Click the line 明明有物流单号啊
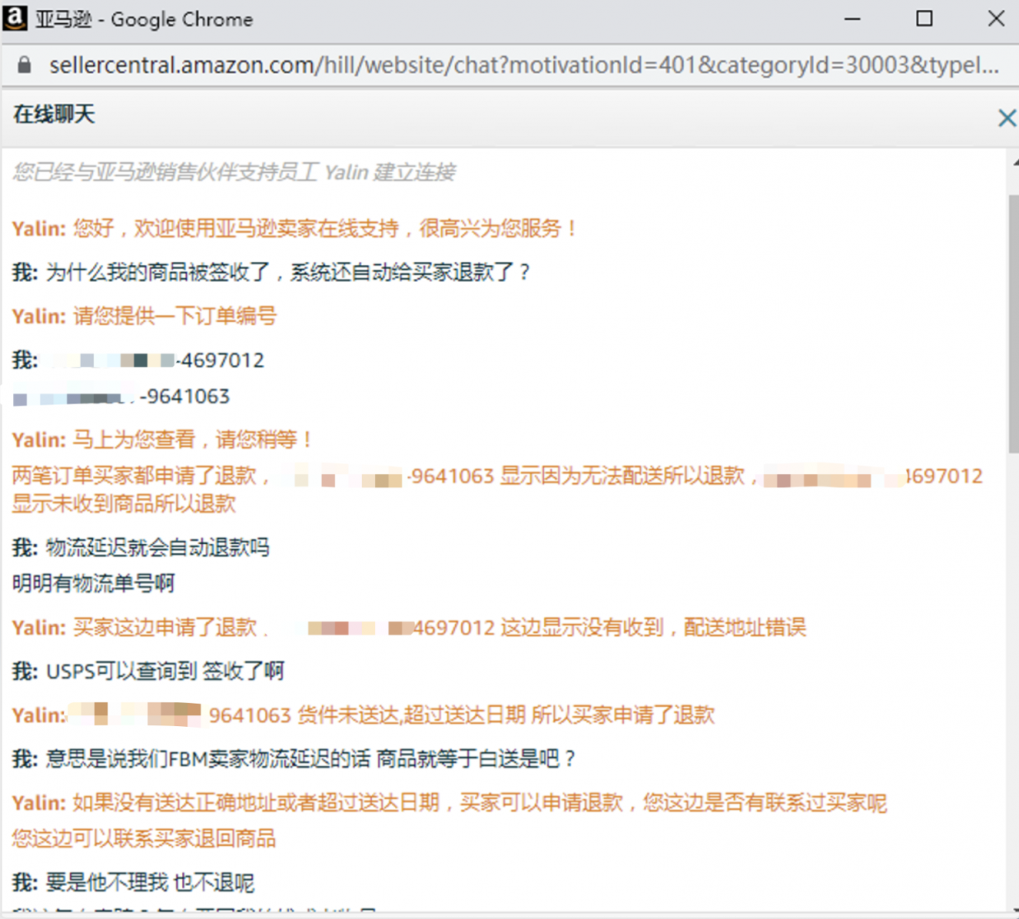1019x919 pixels. (93, 583)
